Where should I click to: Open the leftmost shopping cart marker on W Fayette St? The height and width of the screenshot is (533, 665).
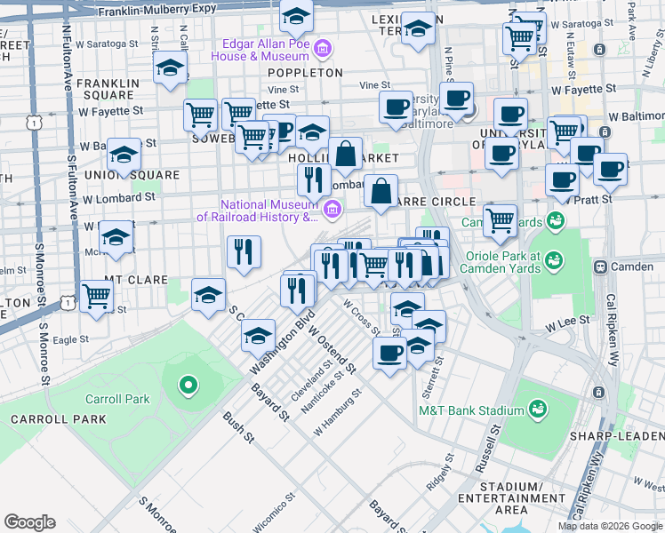coord(201,118)
